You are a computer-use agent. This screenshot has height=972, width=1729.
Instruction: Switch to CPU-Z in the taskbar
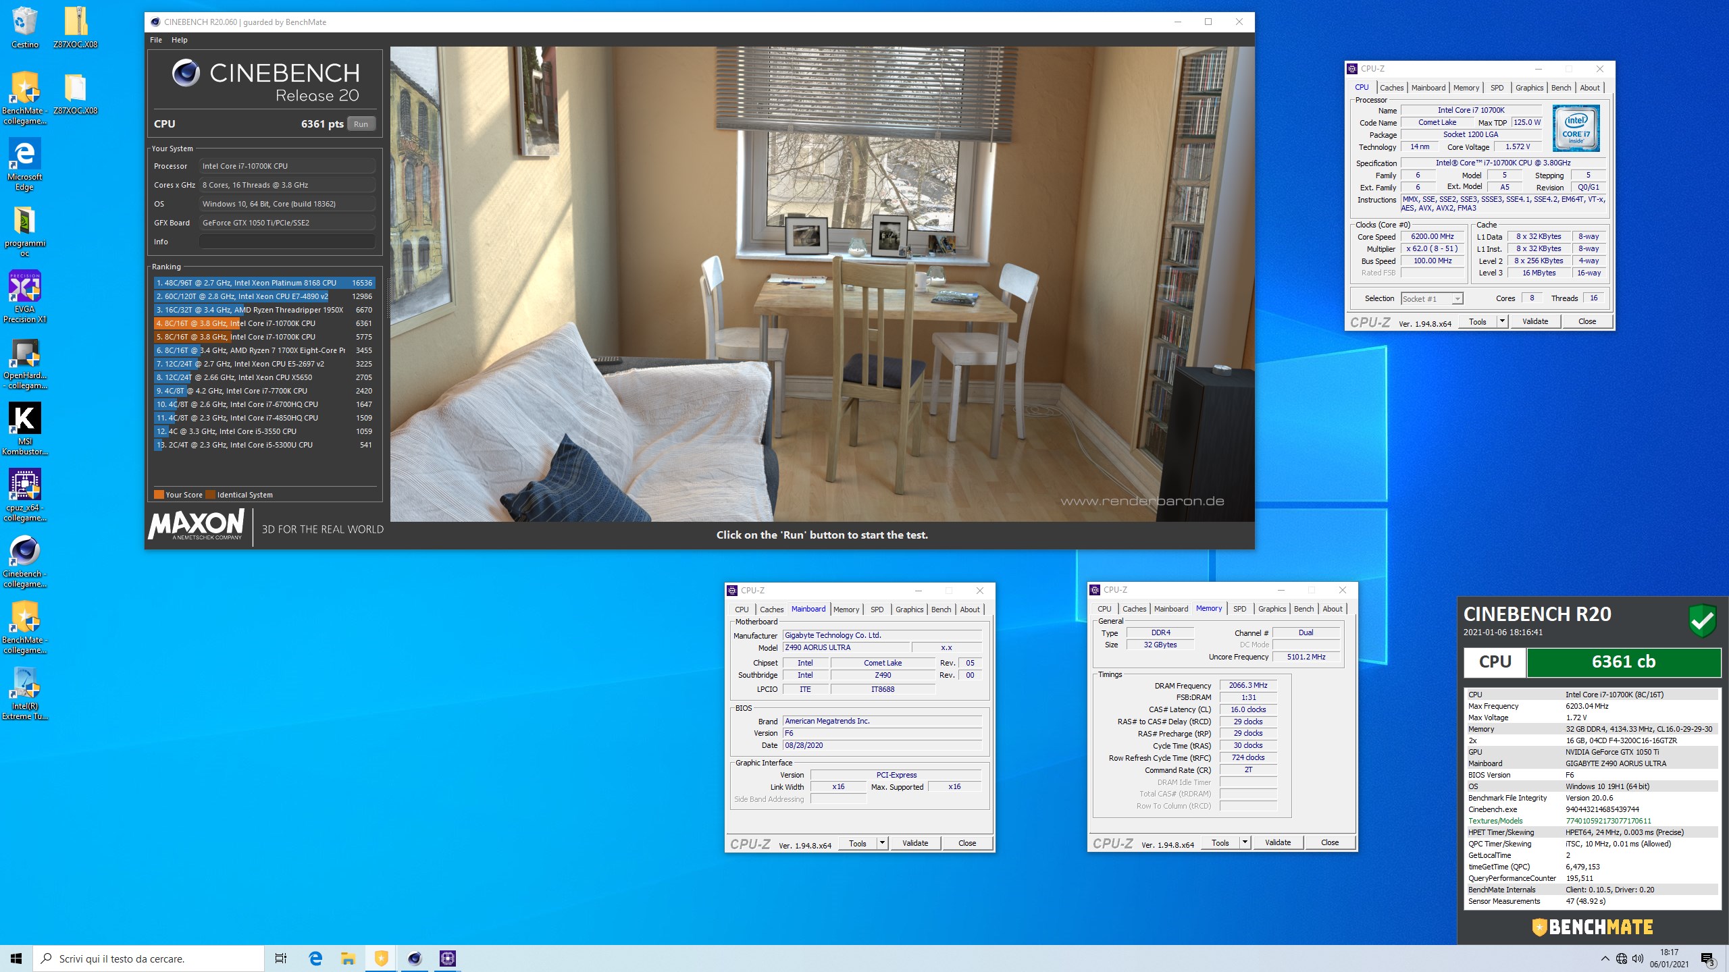pos(447,959)
